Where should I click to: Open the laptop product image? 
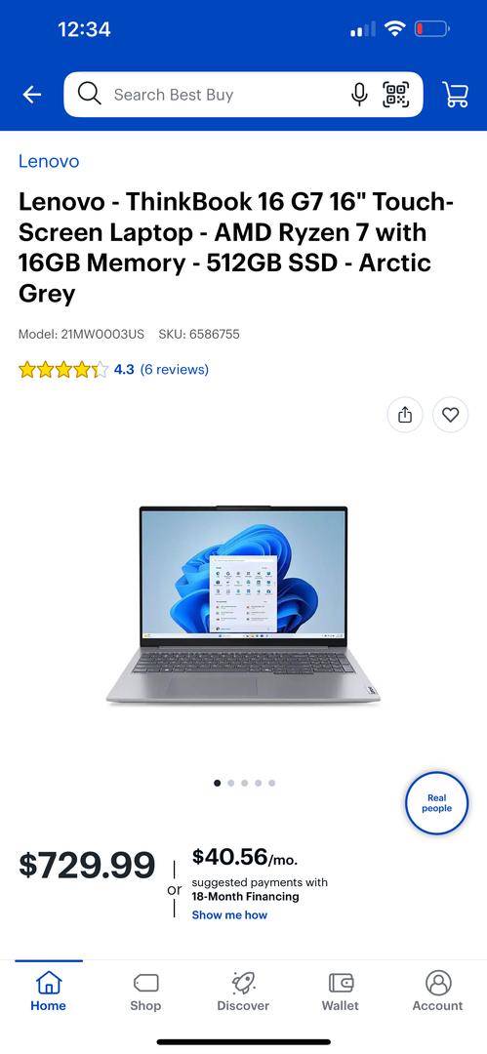pyautogui.click(x=244, y=605)
